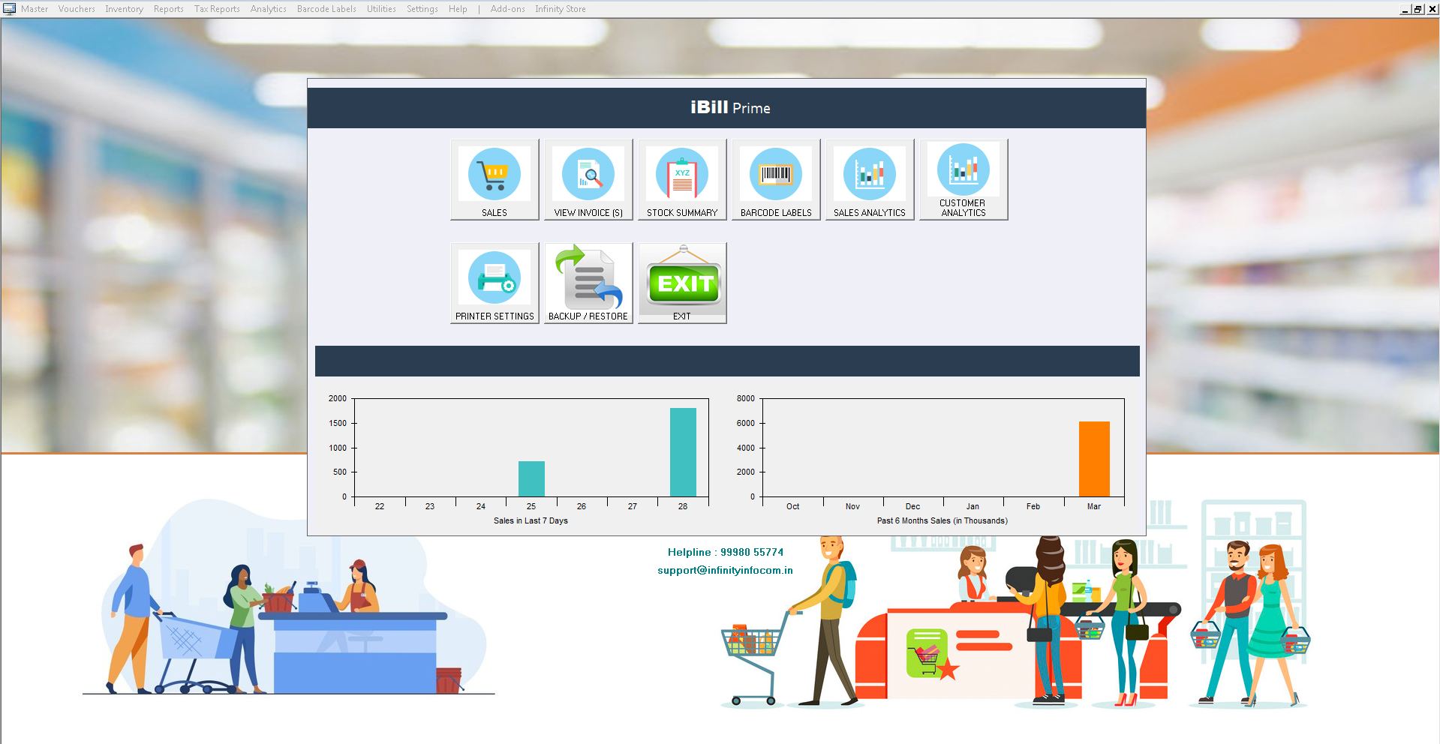
Task: Open the Utilities menu
Action: point(381,9)
